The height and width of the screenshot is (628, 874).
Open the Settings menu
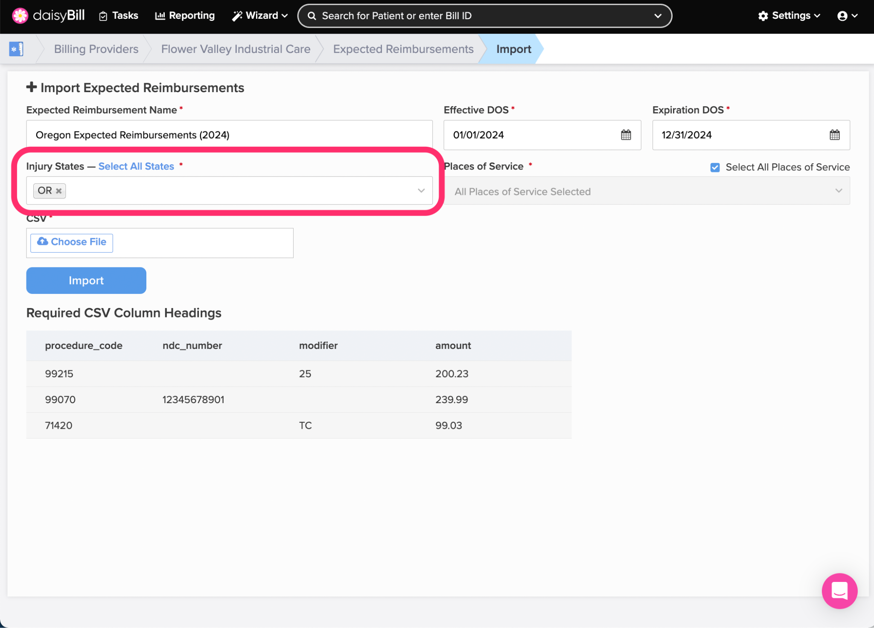click(x=790, y=16)
